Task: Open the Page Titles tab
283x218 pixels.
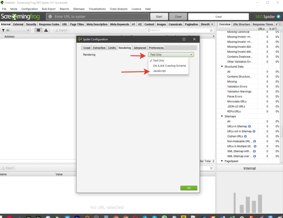Action: click(77, 24)
